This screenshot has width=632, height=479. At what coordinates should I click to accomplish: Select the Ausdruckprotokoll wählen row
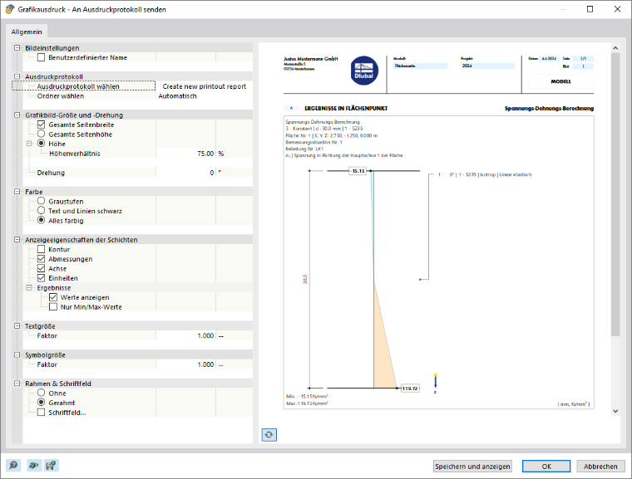(83, 86)
